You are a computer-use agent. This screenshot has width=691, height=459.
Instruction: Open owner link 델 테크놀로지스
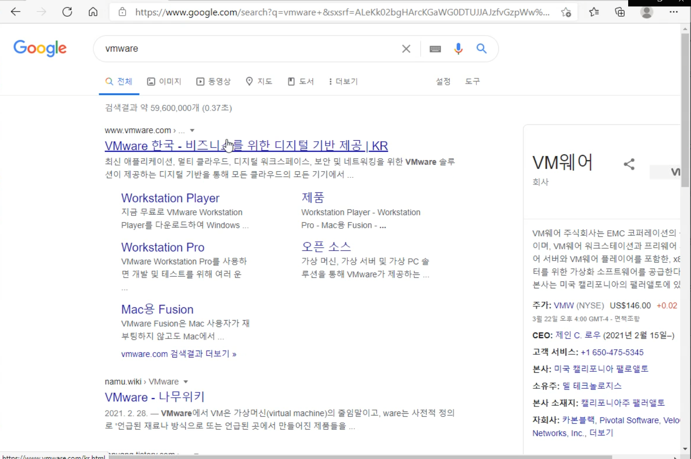(592, 386)
